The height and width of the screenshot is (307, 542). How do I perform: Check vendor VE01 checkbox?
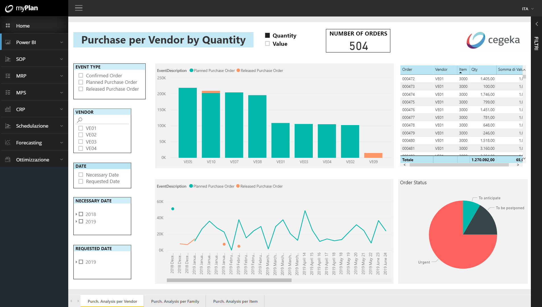coord(81,128)
